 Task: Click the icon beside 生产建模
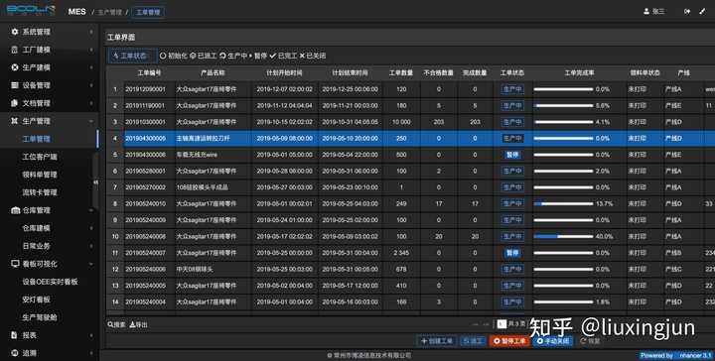point(15,67)
